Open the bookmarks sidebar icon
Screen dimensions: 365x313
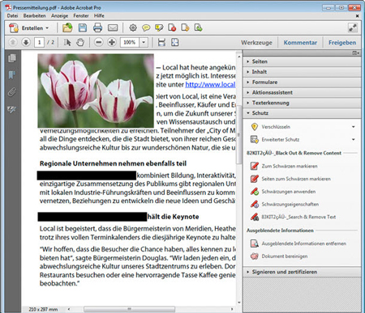click(x=12, y=75)
